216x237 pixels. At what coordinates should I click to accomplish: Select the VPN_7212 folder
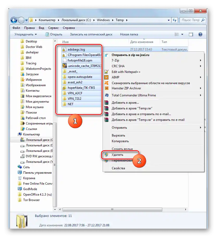(81, 98)
